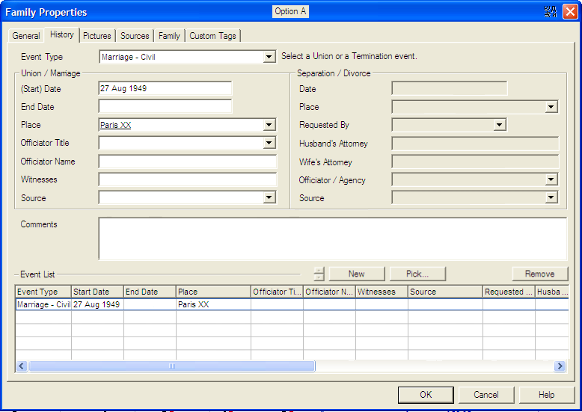Viewport: 582px width, 412px height.
Task: Expand the Place dropdown under Union / Marriage
Action: click(x=269, y=126)
